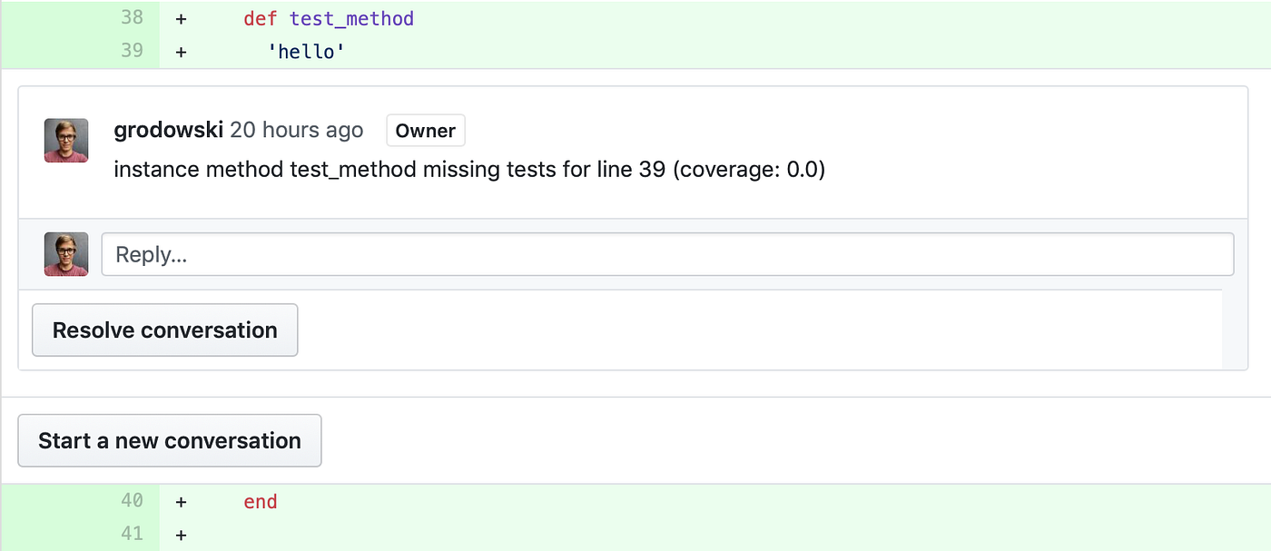
Task: Click grodowski's avatar beside the comment
Action: [66, 141]
